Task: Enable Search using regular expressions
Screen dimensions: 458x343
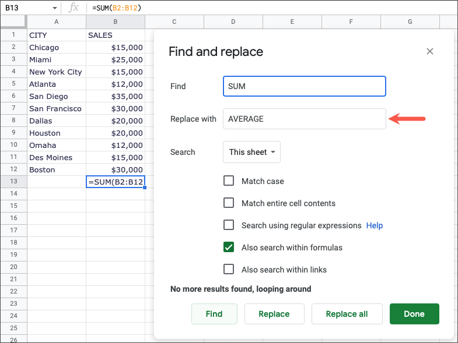Action: pyautogui.click(x=229, y=225)
